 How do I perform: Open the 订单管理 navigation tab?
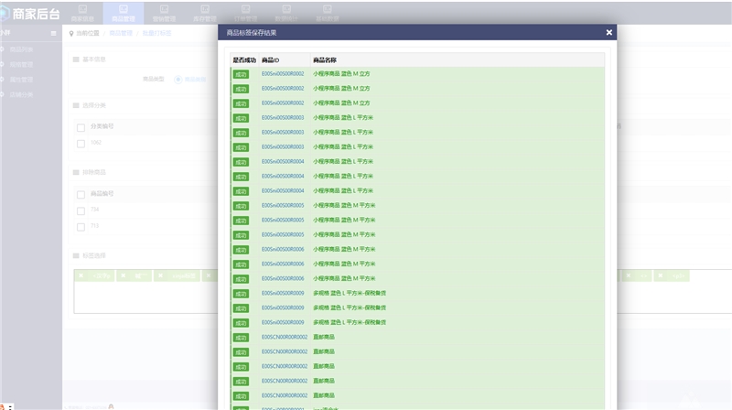(245, 13)
